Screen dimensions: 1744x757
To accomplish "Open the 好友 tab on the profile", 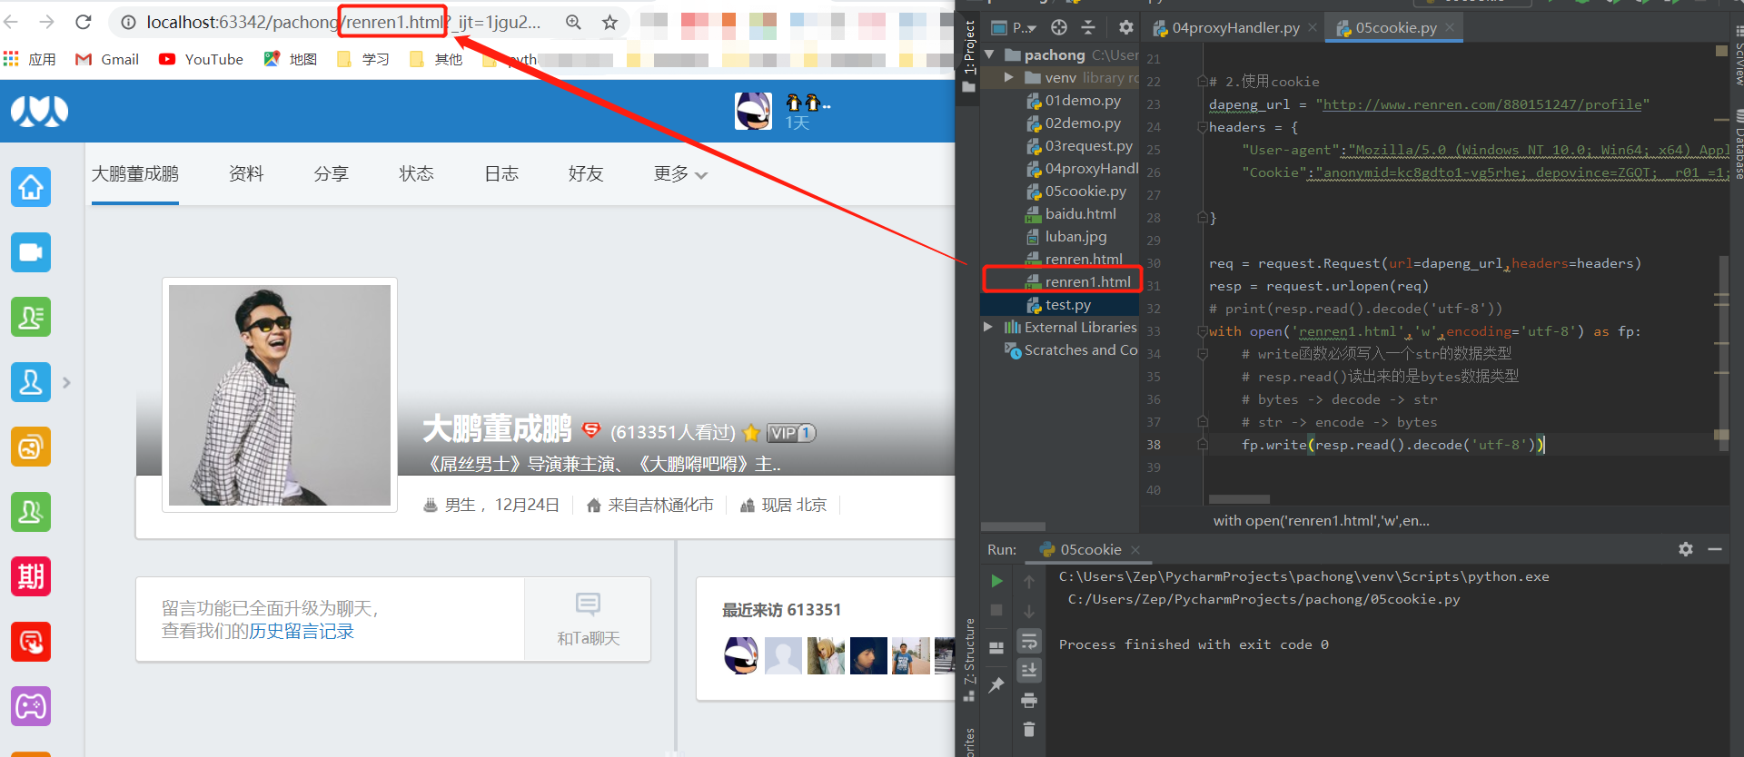I will click(586, 173).
